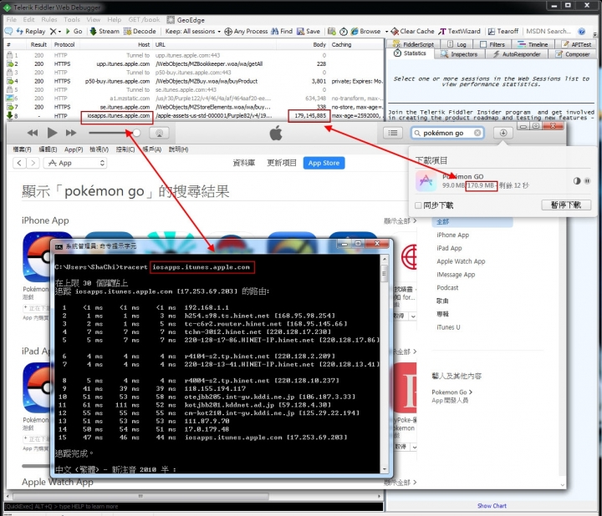
Task: Switch to the APITest tab
Action: (x=577, y=44)
